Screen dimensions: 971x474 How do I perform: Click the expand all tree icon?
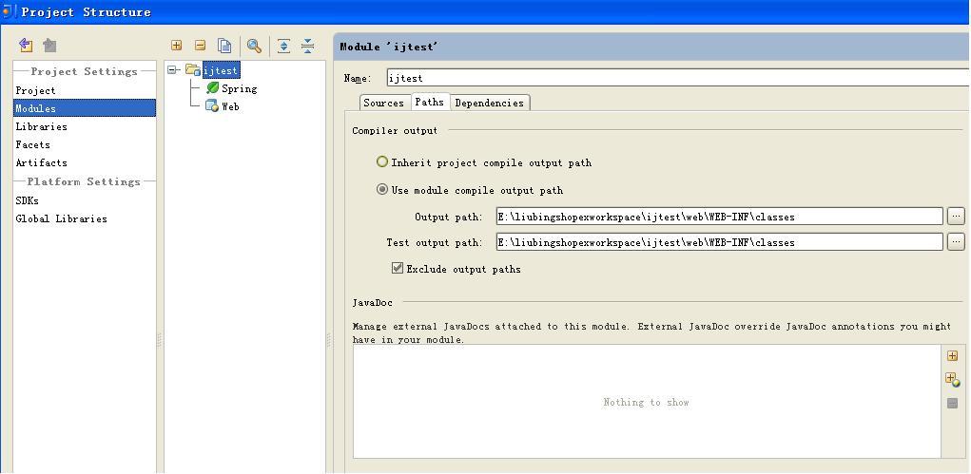(283, 46)
